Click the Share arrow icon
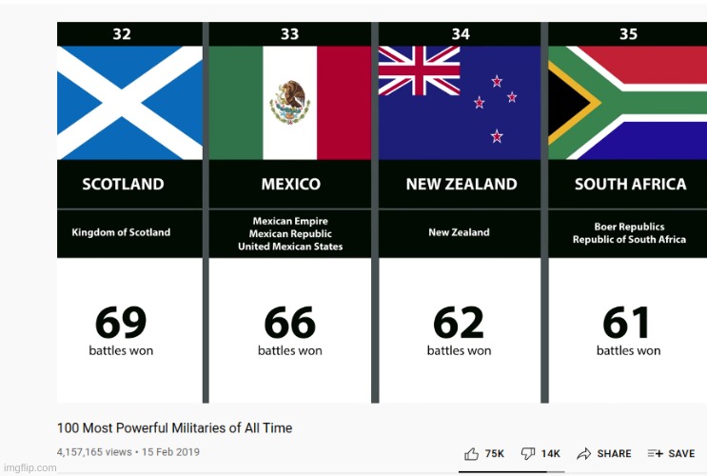 (x=584, y=454)
